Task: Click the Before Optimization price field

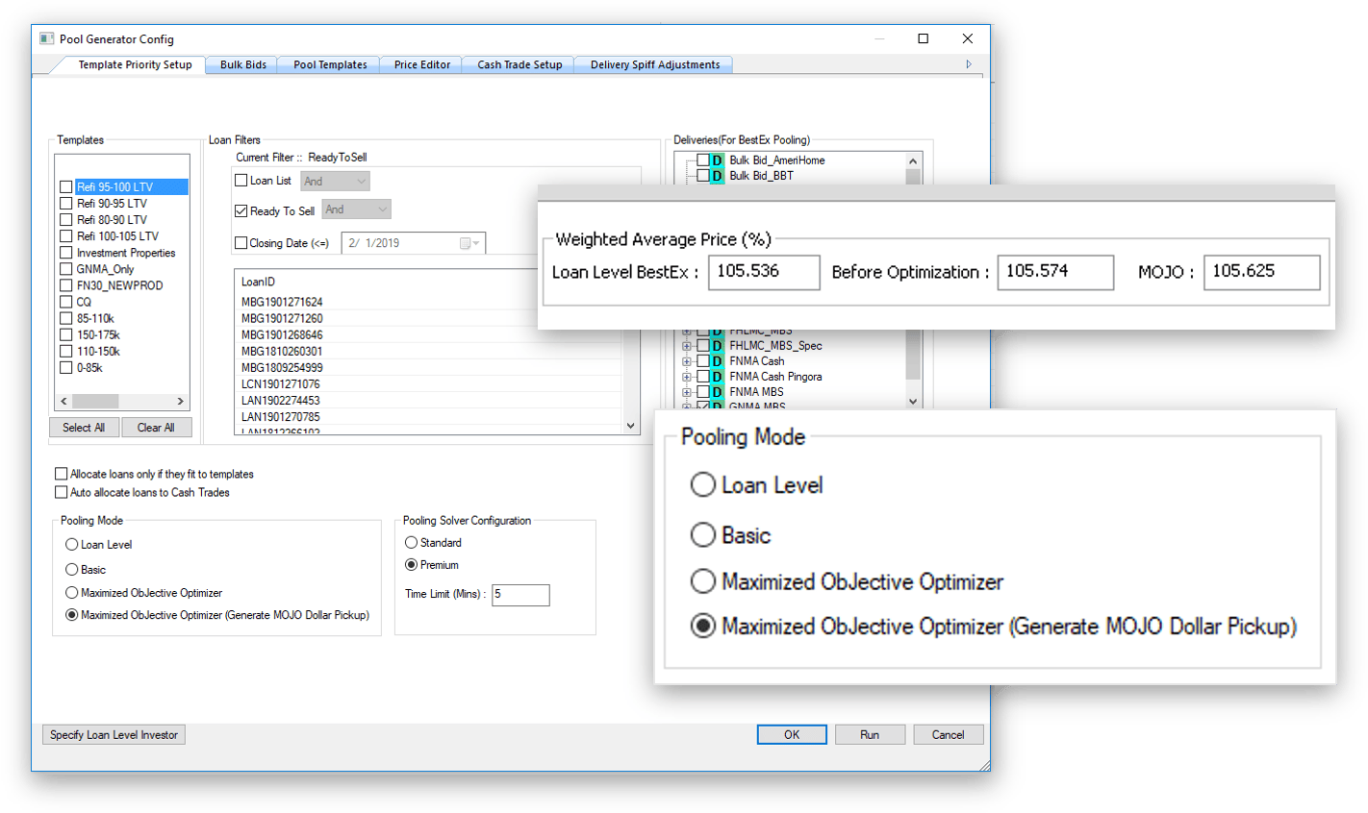Action: point(1055,272)
